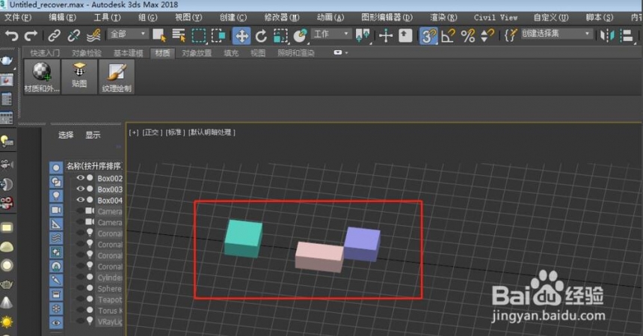Click Select and Manipulate crosshair icon
This screenshot has width=643, height=336.
386,36
